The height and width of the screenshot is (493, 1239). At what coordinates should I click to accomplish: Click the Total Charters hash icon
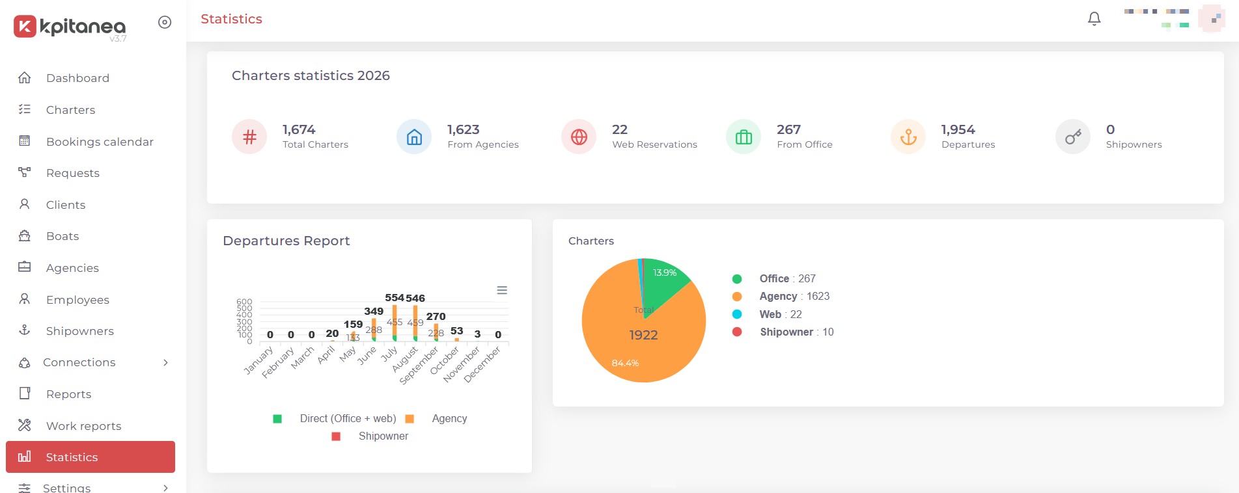(249, 137)
